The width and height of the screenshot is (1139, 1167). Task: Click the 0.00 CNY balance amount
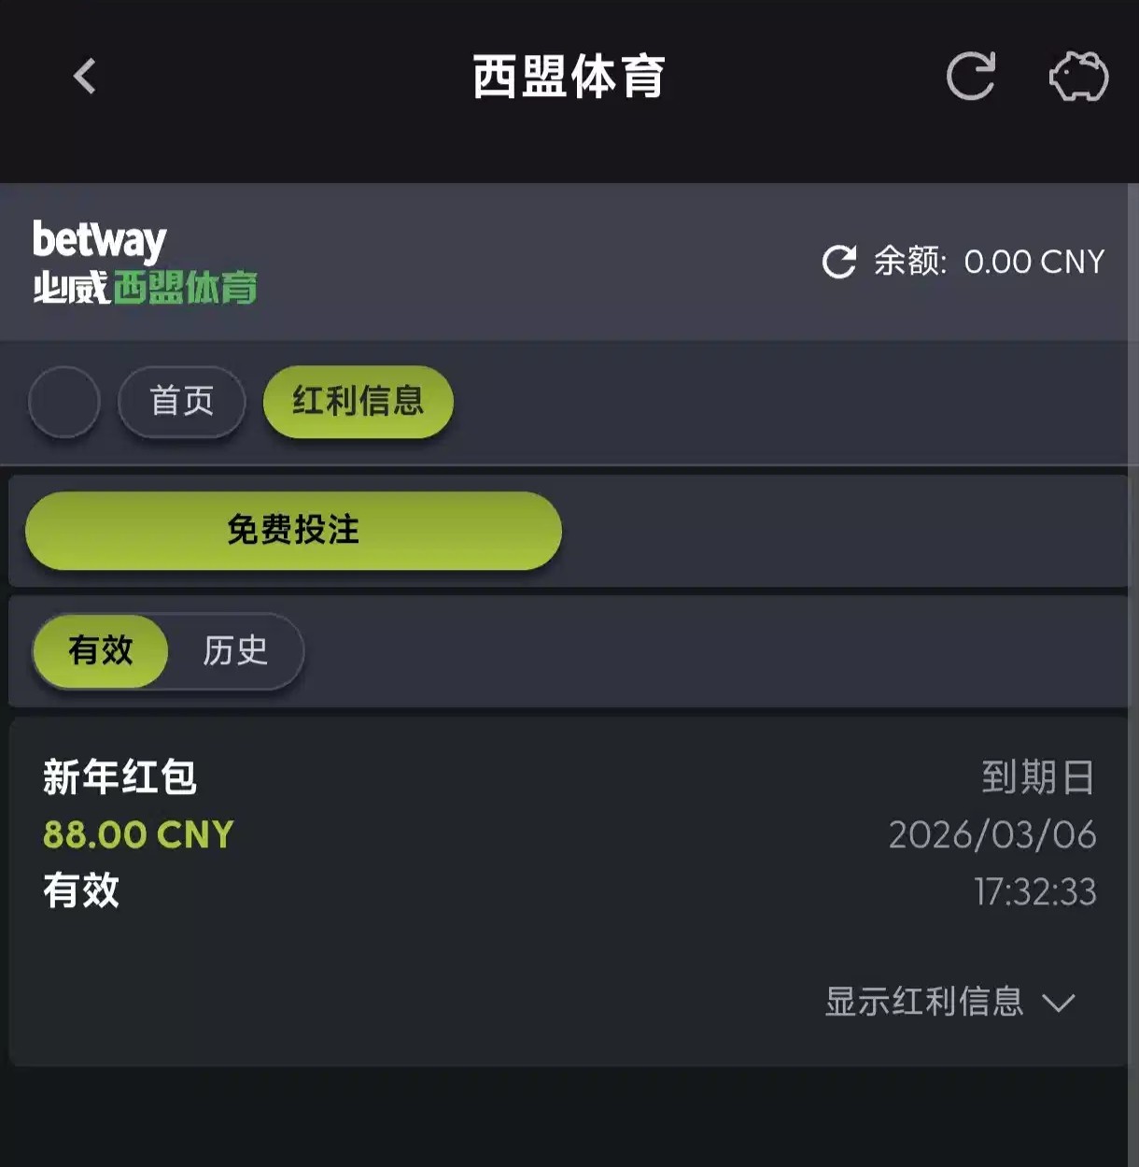(x=1034, y=262)
